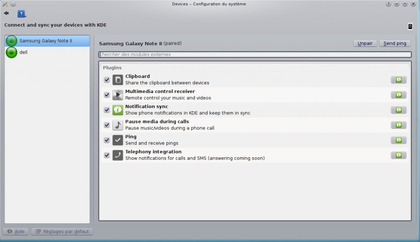Open info for Notification sync plugin
Screen dimensions: 420x242
point(399,110)
